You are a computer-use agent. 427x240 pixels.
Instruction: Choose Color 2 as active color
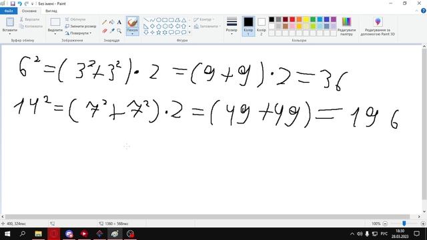tap(261, 26)
